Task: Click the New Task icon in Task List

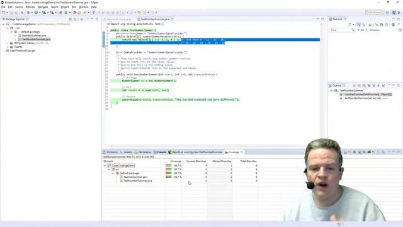Action: point(349,25)
